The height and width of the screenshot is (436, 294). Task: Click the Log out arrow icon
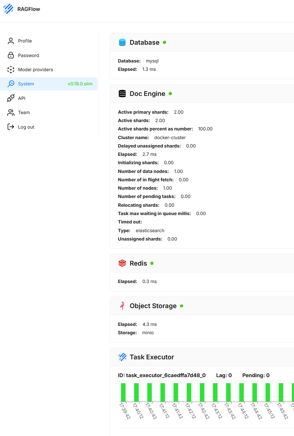click(11, 127)
